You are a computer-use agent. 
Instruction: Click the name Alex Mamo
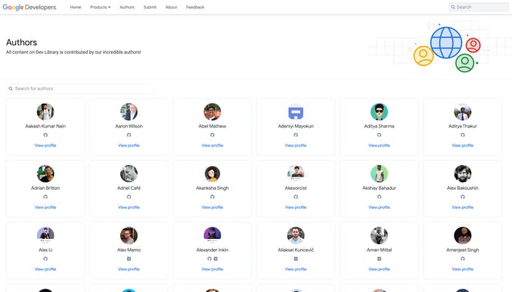pyautogui.click(x=129, y=250)
